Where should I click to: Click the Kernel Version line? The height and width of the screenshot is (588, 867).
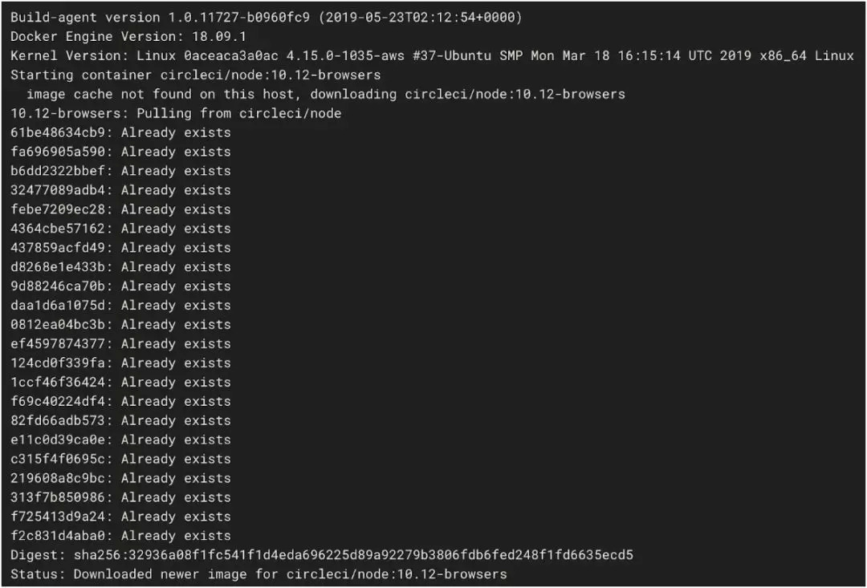[432, 55]
